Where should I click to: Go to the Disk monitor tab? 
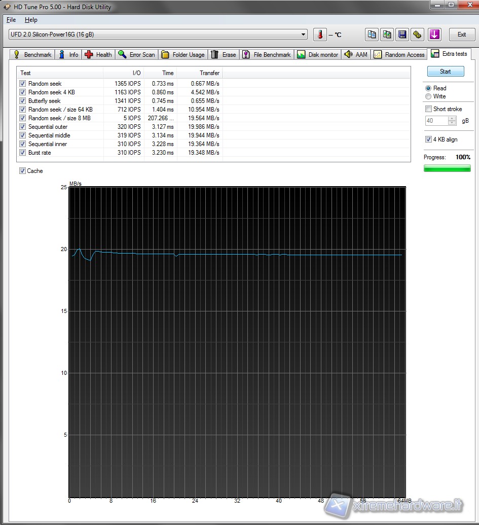point(318,55)
